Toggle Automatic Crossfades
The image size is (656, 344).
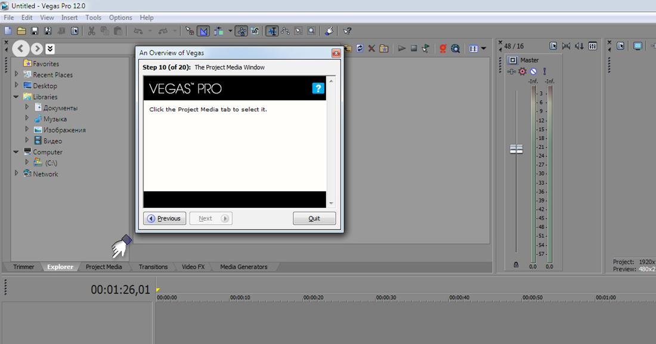[203, 31]
